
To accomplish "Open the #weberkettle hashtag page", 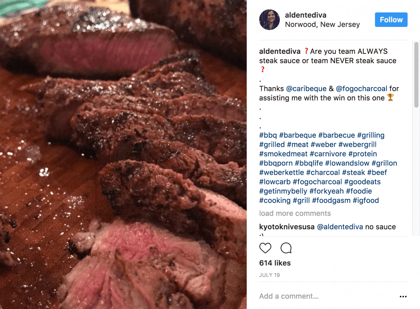I will [281, 172].
